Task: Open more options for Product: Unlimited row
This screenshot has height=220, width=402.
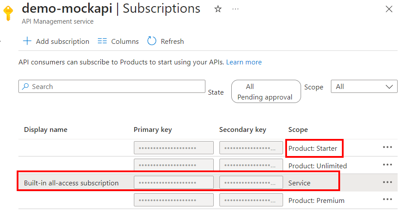Action: click(387, 165)
